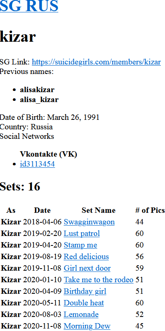This screenshot has width=165, height=331.
Task: Click the Sets: 16 heading
Action: tap(20, 187)
